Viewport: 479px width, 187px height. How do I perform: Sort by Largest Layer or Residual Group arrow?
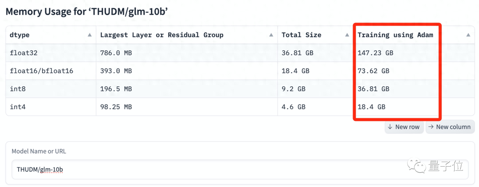[271, 35]
